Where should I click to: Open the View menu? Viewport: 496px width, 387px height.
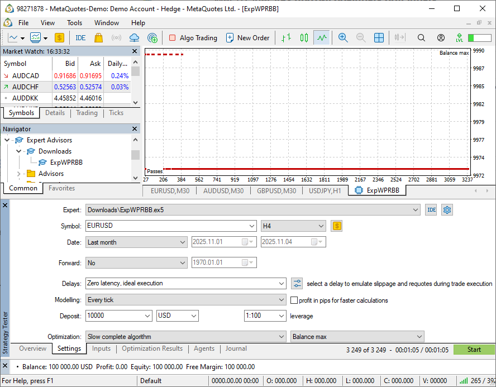pos(48,23)
